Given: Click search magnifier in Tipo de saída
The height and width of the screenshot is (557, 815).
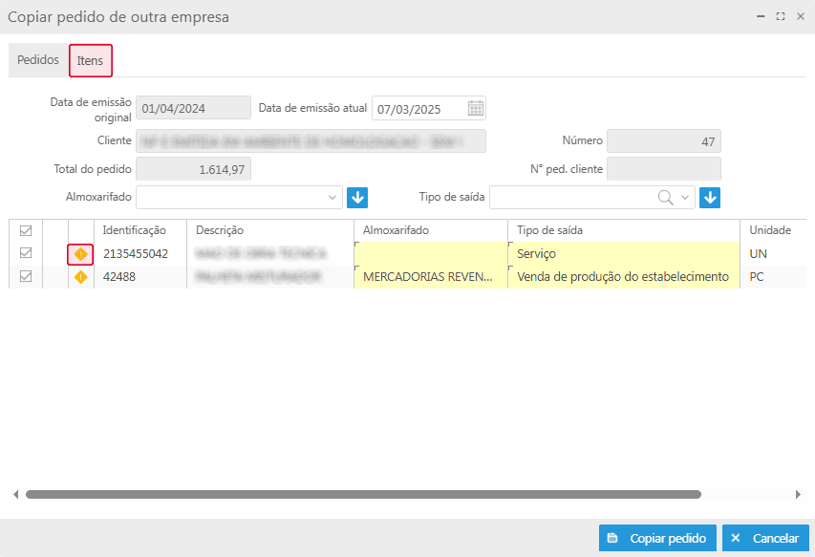Looking at the screenshot, I should coord(664,198).
